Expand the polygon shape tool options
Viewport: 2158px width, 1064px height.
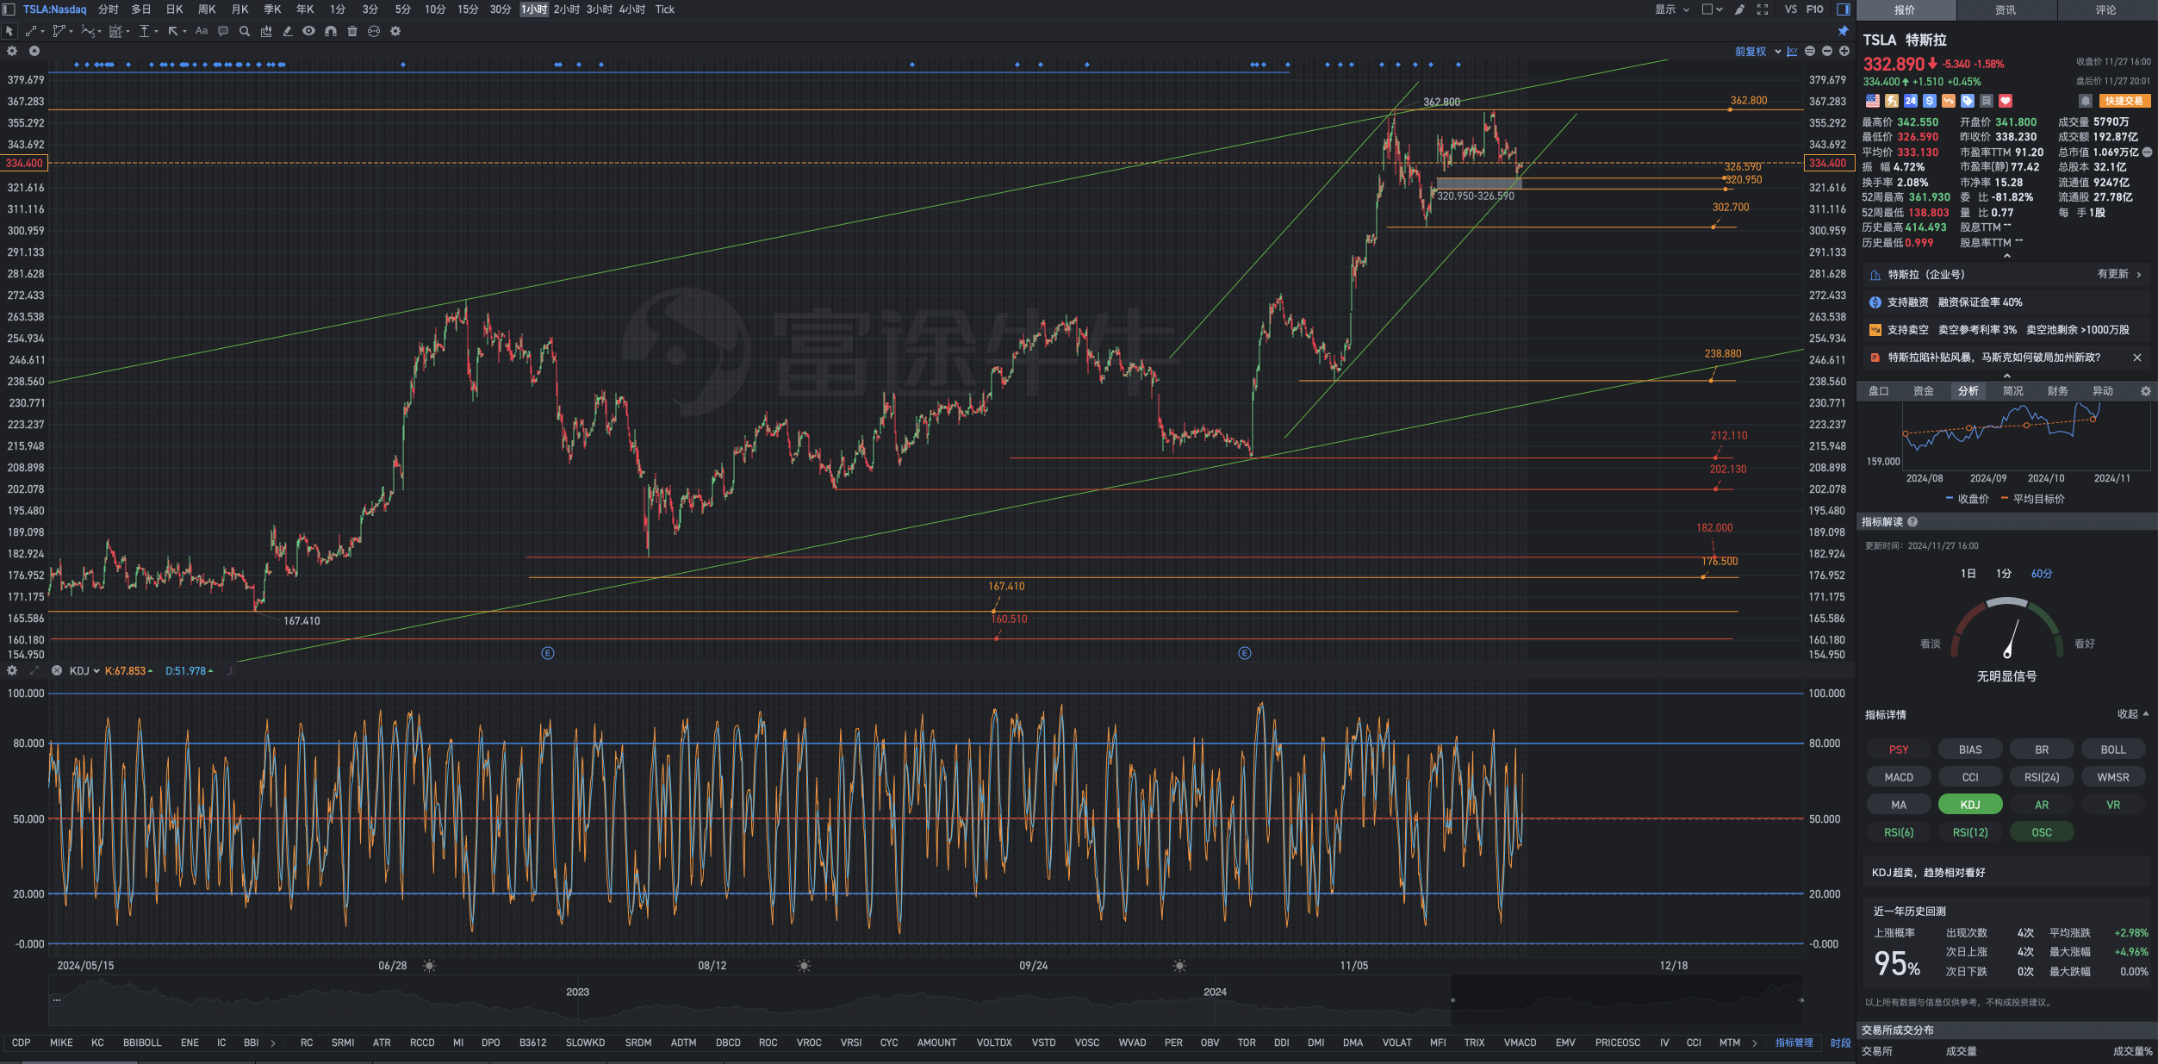71,32
